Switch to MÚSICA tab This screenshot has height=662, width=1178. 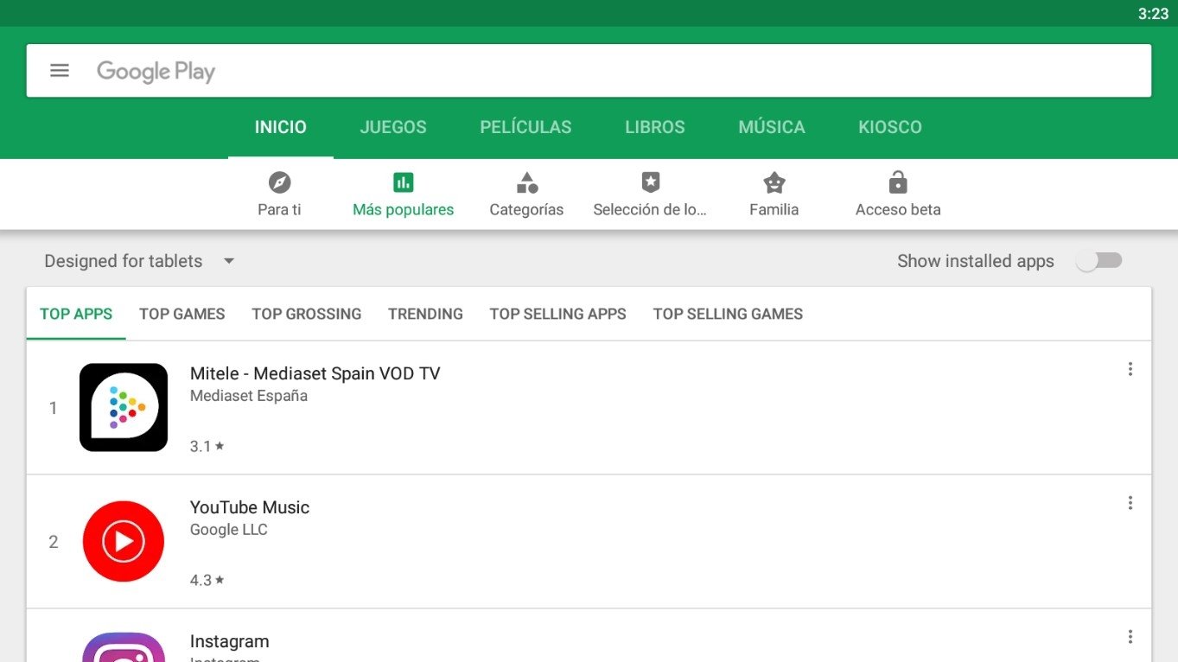coord(772,127)
